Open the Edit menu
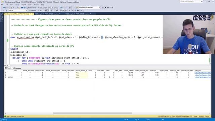The height and width of the screenshot is (121, 215). point(7,5)
